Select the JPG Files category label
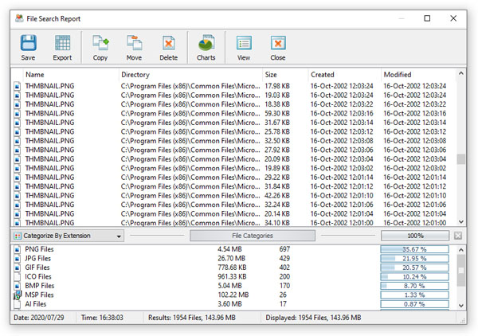The image size is (478, 336). click(x=37, y=259)
